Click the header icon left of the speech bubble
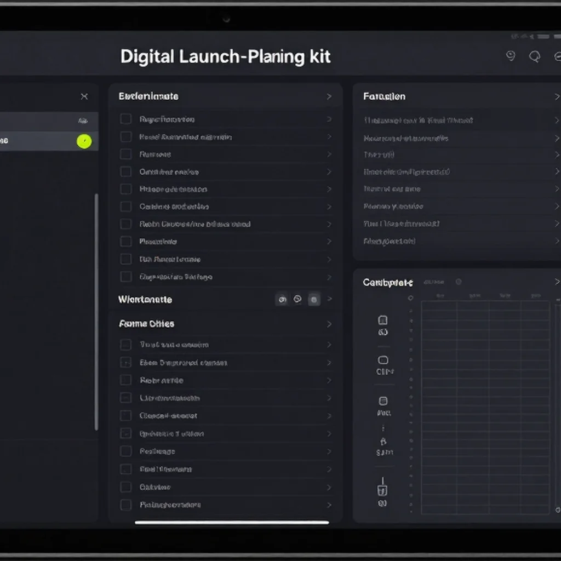 pyautogui.click(x=511, y=56)
